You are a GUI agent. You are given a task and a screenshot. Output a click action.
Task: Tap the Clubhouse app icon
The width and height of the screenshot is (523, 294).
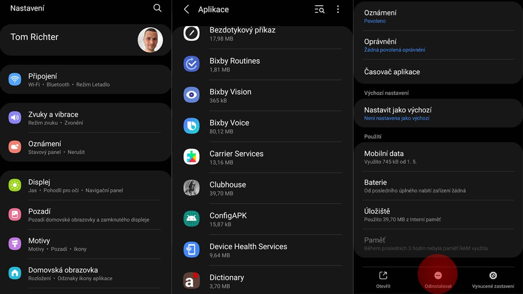(191, 188)
